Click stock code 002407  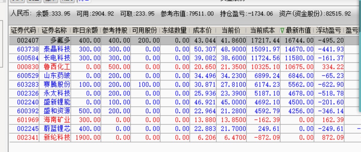tap(28, 41)
